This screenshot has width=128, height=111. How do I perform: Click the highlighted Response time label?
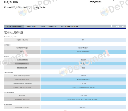click(x=22, y=68)
